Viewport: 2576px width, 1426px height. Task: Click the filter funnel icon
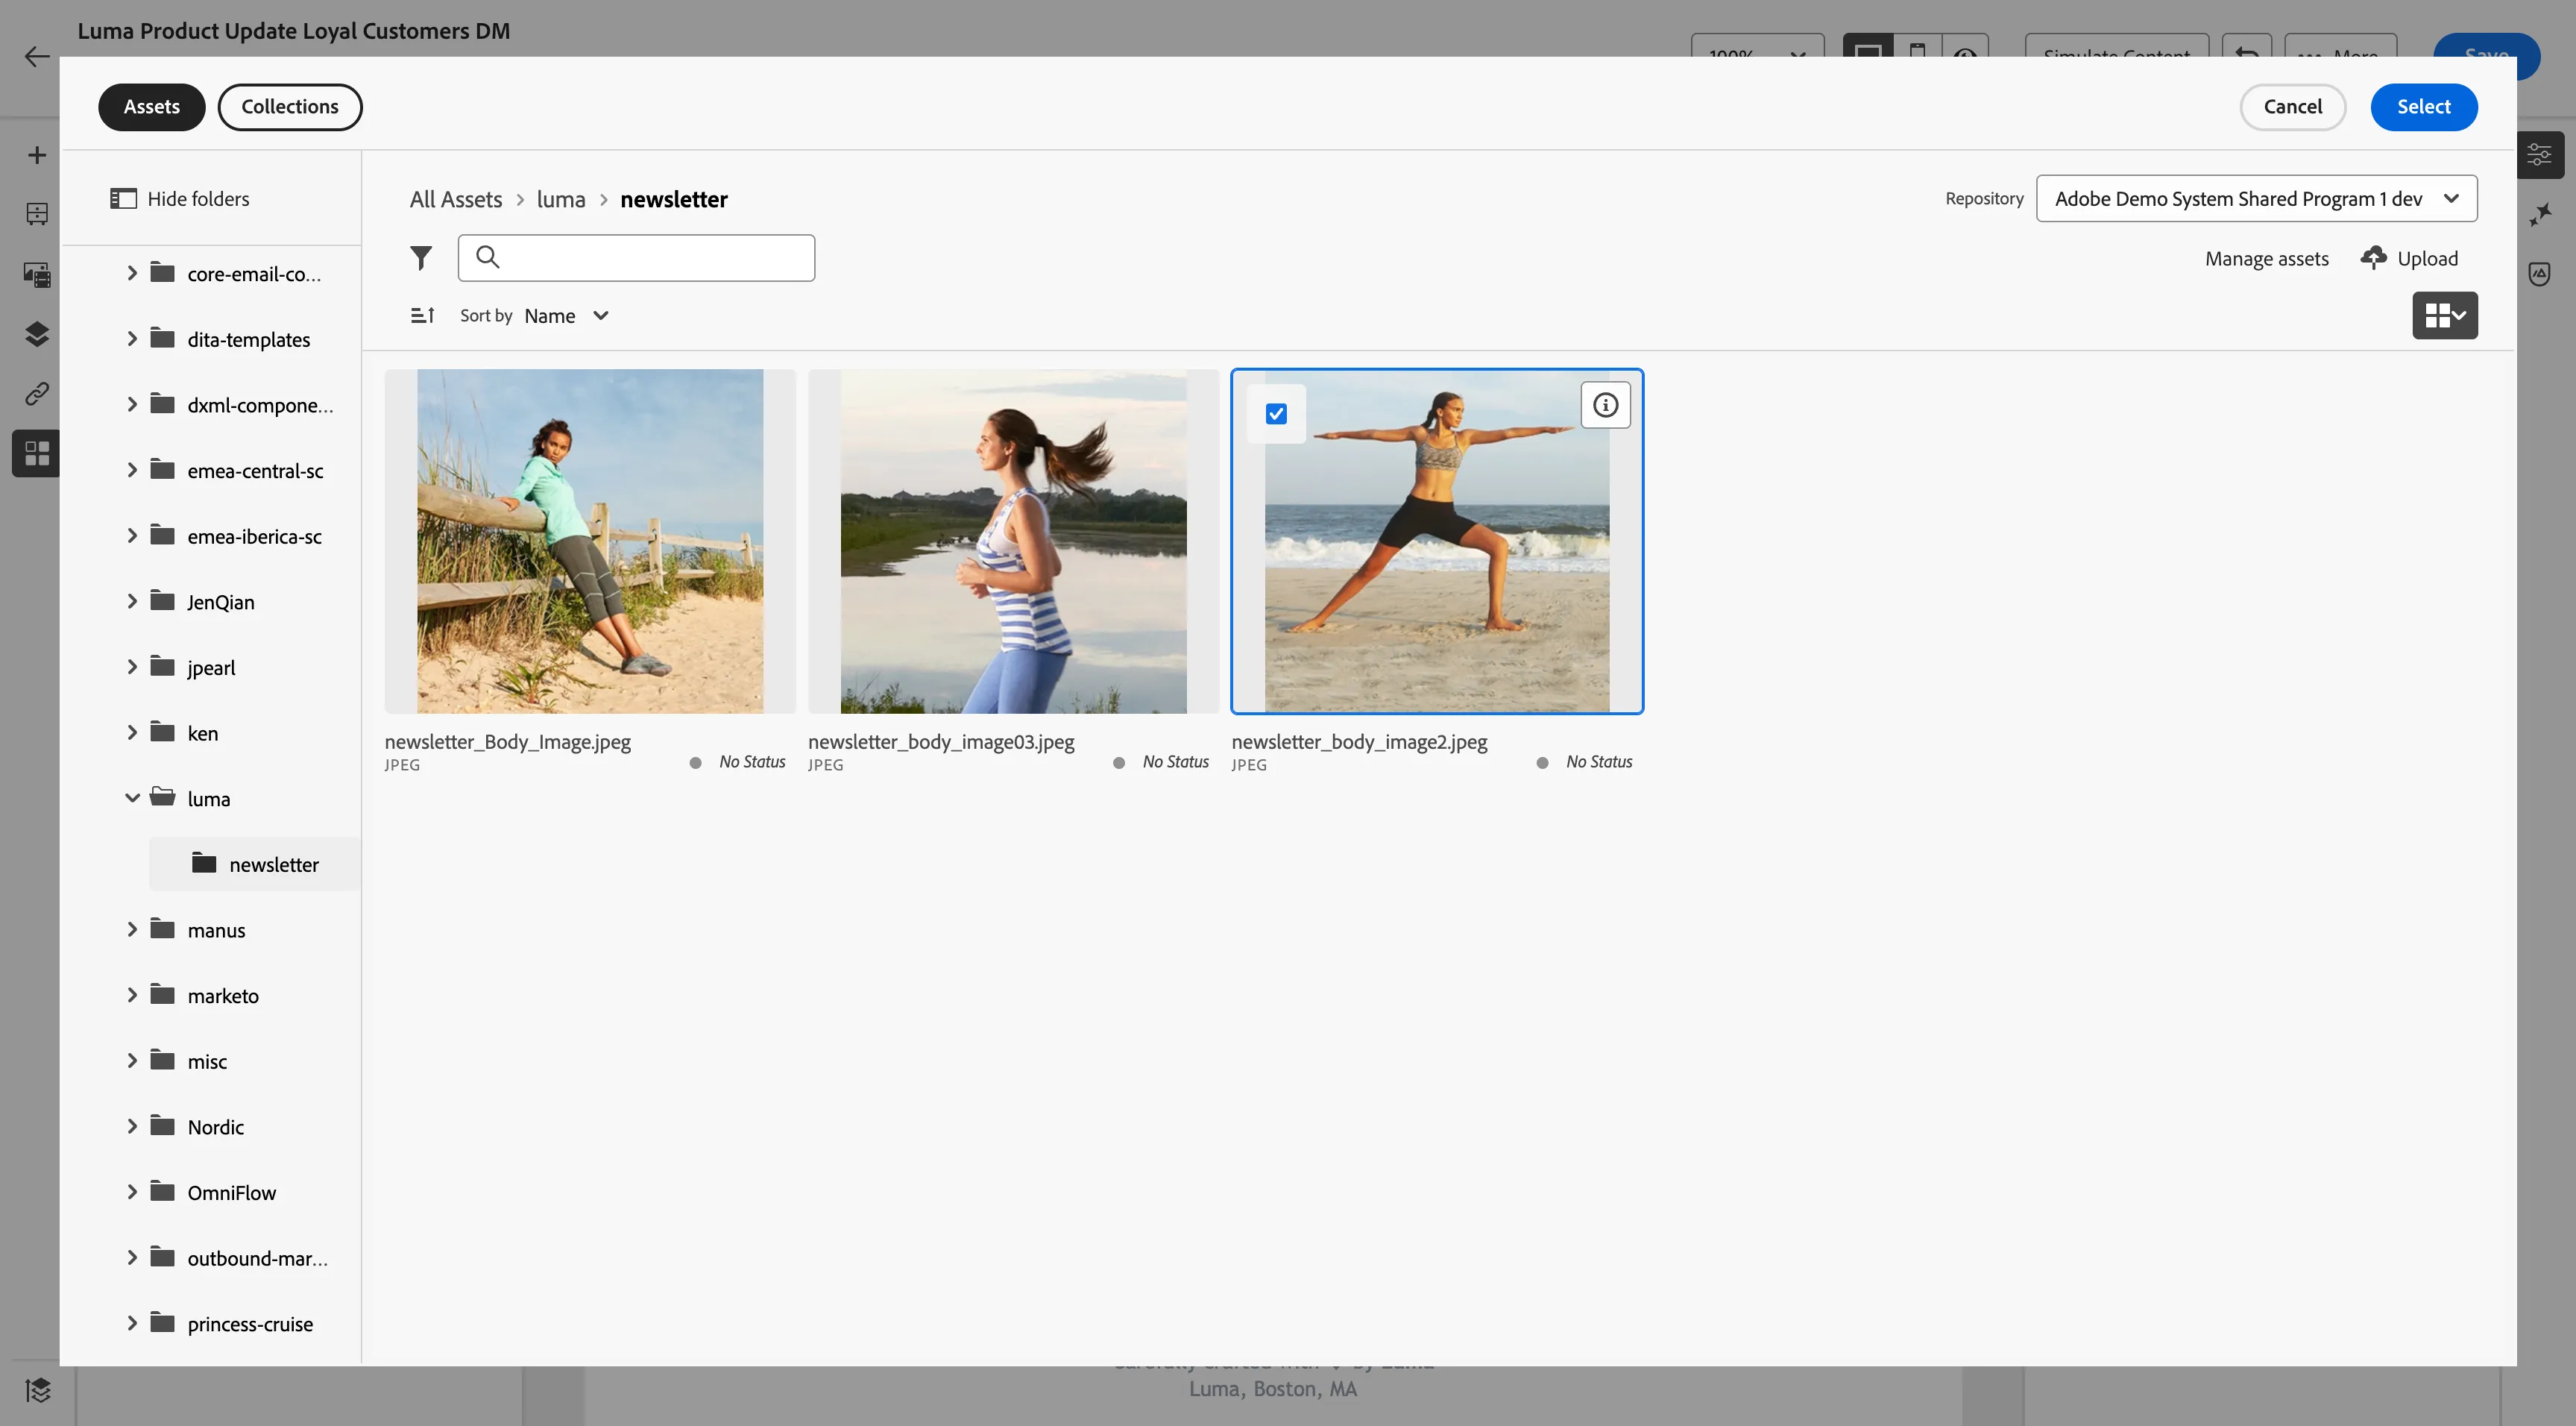coord(421,258)
